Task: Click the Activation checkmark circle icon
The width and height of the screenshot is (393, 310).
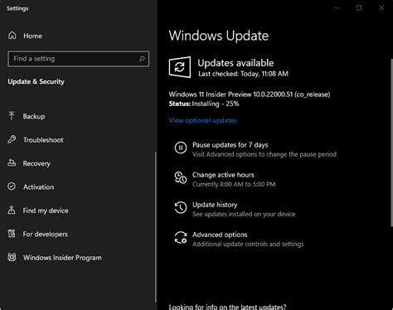Action: coord(12,186)
